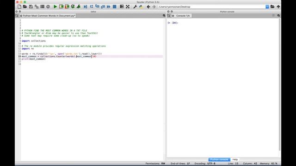Viewport: 296px width, 166px height.
Task: Click the working directory path field
Action: [x=212, y=7]
